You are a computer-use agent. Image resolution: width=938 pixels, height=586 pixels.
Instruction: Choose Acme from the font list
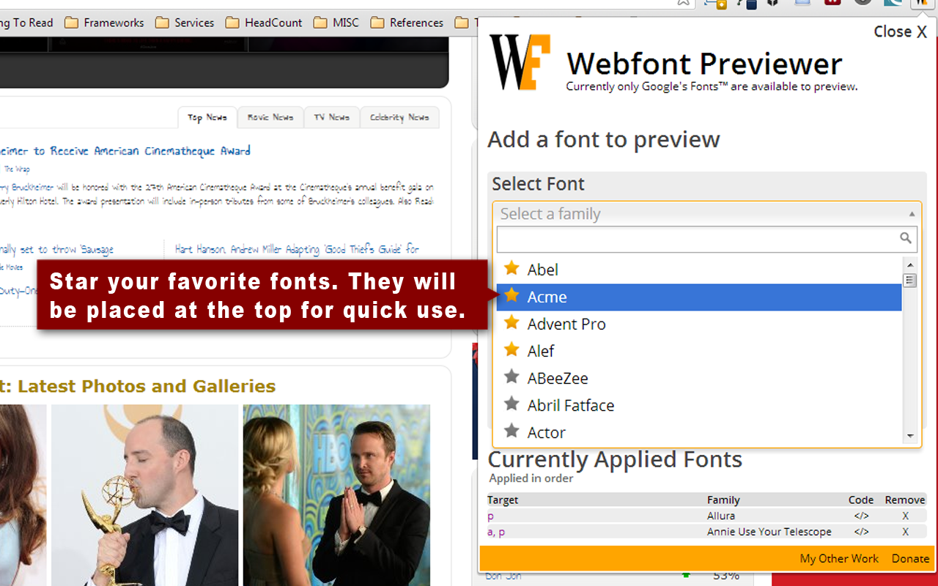pyautogui.click(x=699, y=297)
